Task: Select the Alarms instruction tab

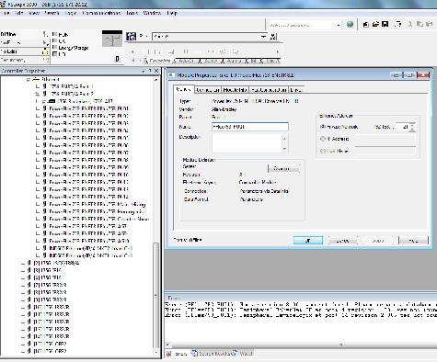Action: (x=234, y=61)
